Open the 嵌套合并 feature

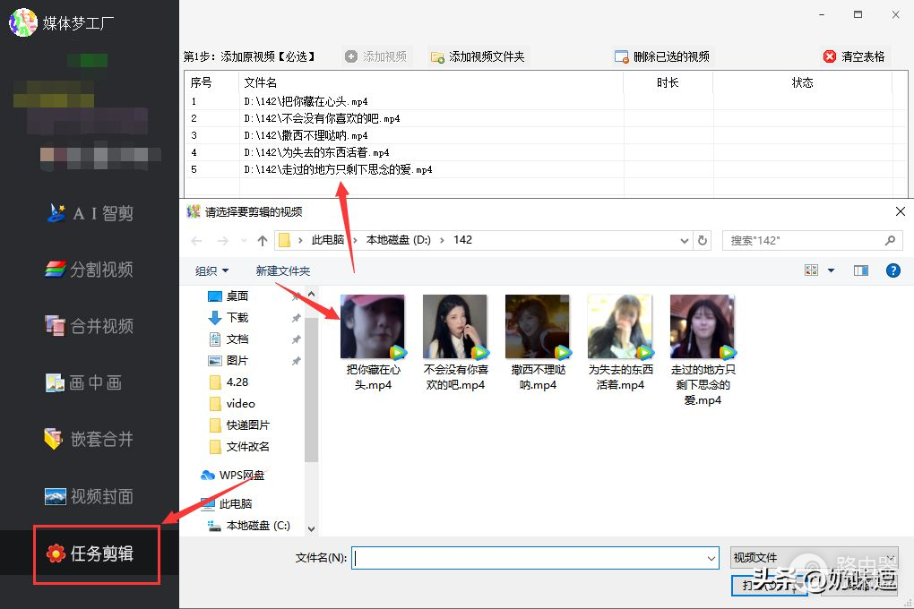pyautogui.click(x=91, y=439)
